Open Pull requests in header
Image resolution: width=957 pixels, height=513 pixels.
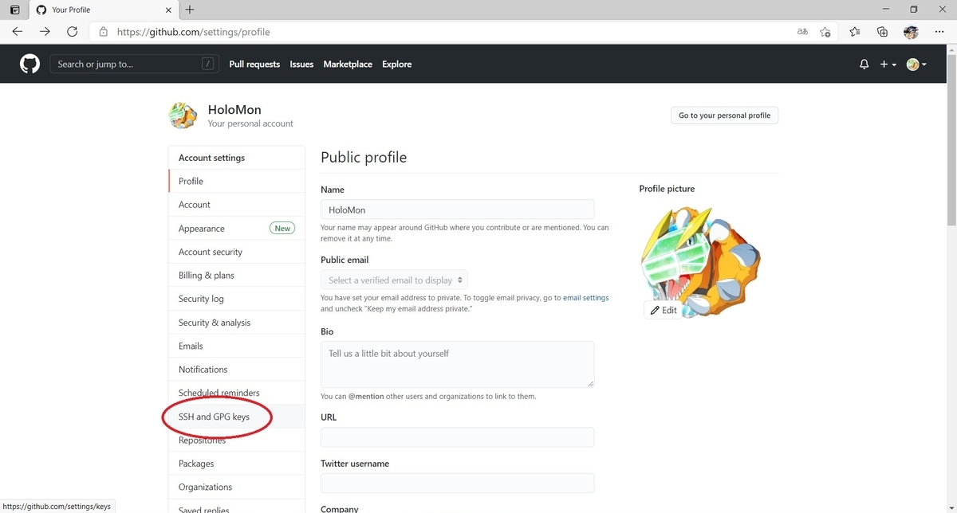(x=254, y=65)
